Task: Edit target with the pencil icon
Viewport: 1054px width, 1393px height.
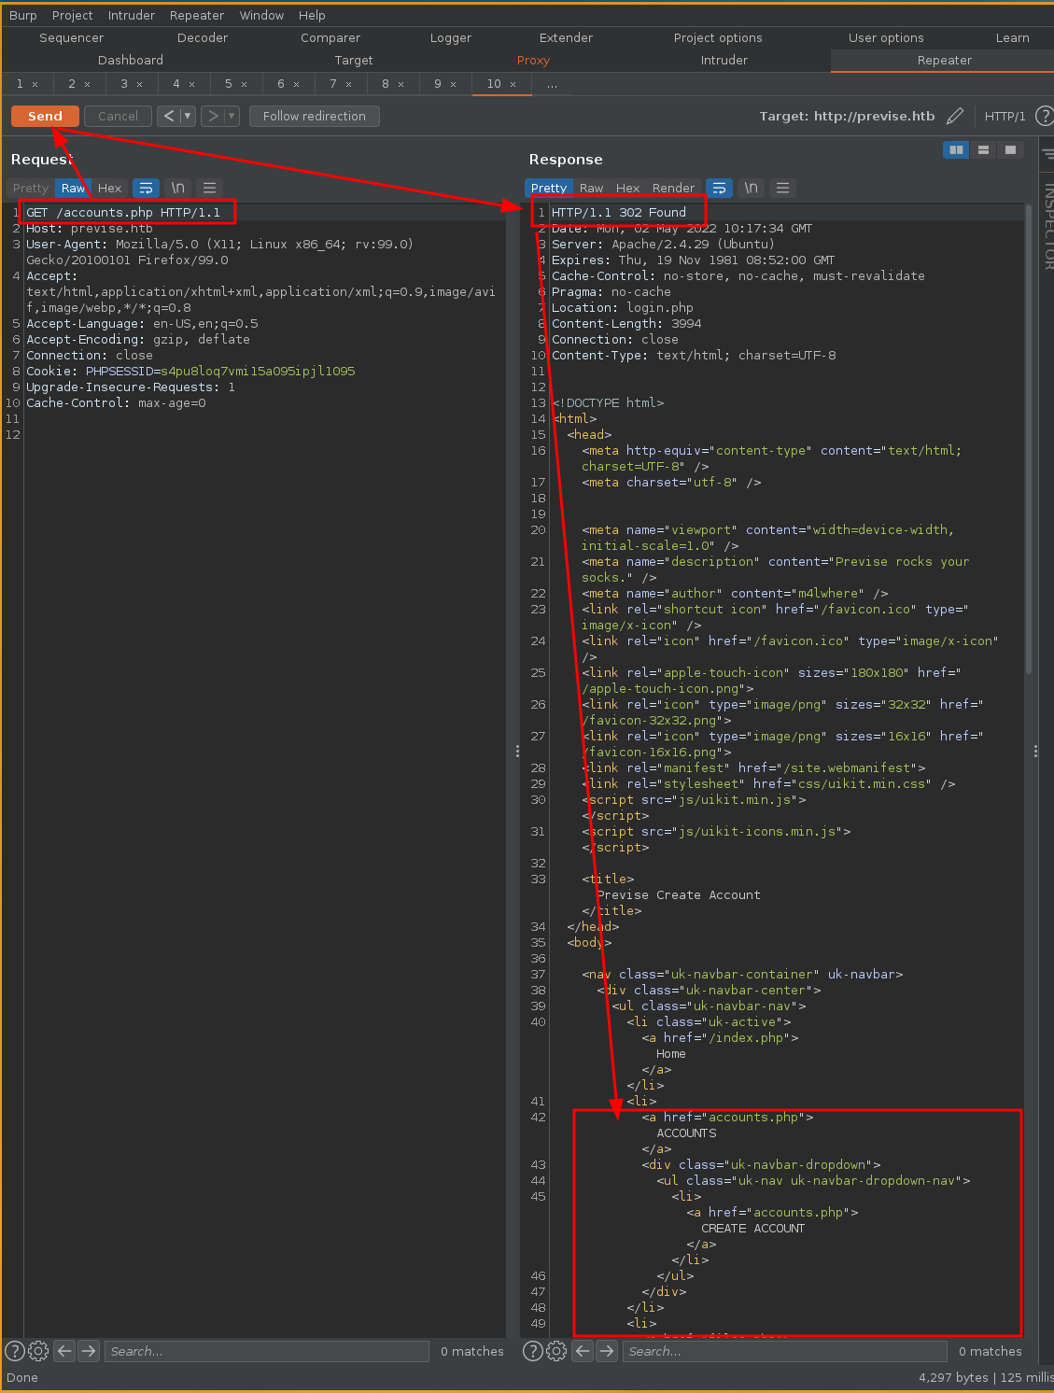Action: [954, 116]
